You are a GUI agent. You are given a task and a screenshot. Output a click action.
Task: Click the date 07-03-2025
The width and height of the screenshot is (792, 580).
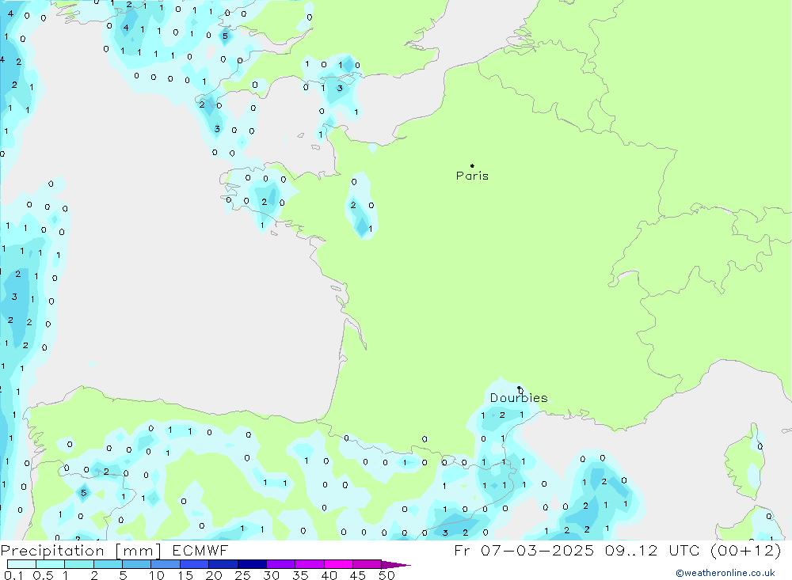click(x=537, y=551)
